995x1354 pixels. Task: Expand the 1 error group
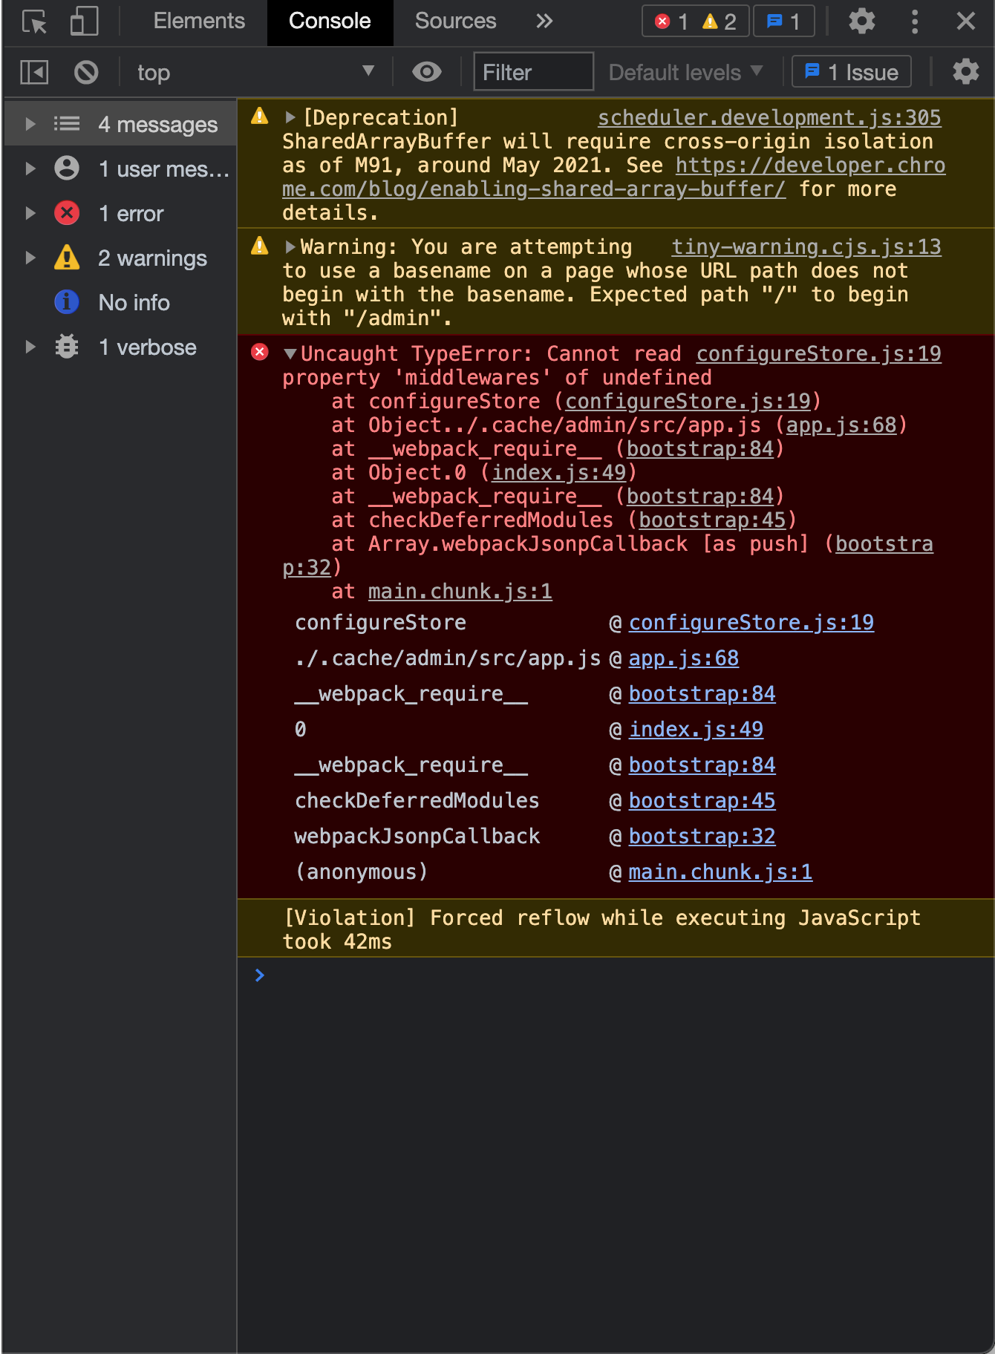pos(30,213)
